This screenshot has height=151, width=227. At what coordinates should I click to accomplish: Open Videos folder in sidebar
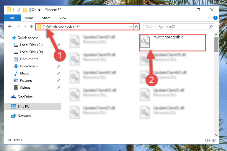coord(25,87)
